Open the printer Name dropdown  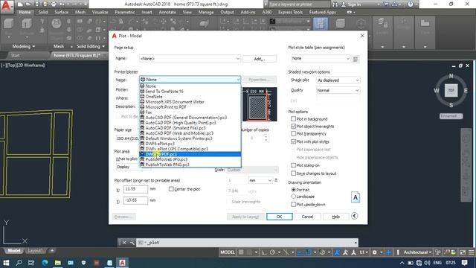tap(190, 80)
